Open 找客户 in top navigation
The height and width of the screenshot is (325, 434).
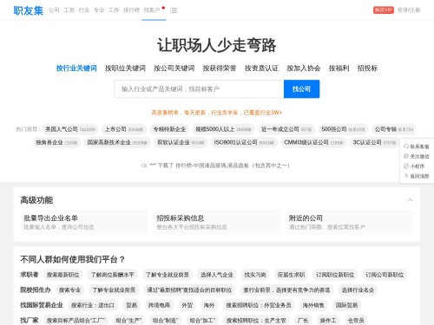[x=152, y=10]
